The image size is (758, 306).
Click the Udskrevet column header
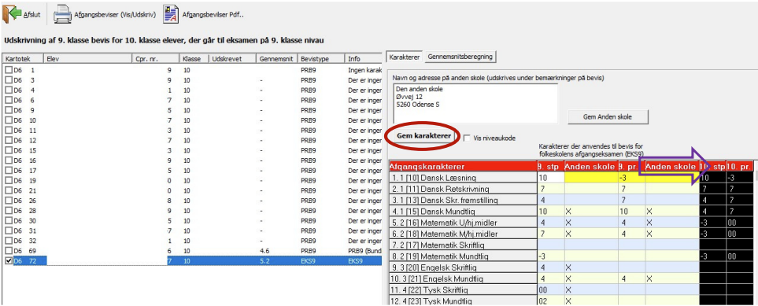click(232, 59)
